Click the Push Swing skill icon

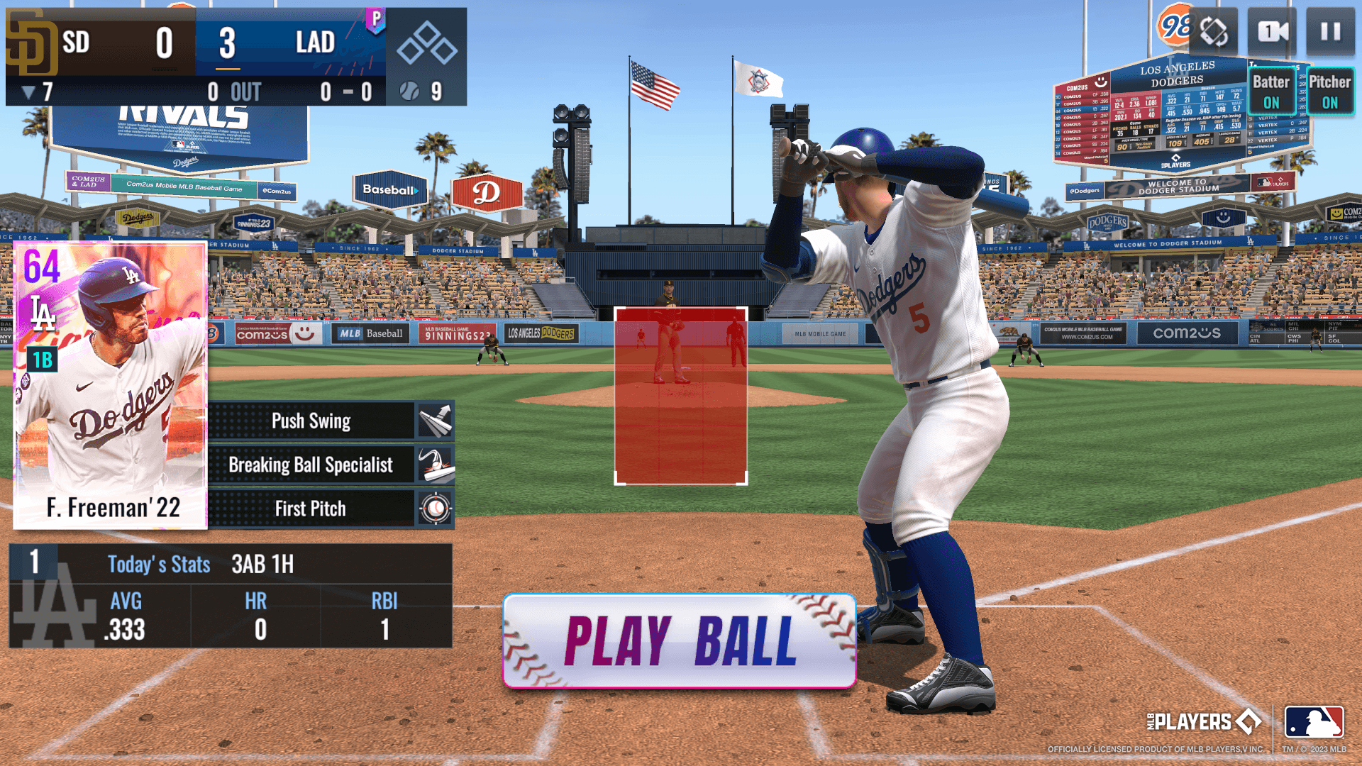click(436, 420)
